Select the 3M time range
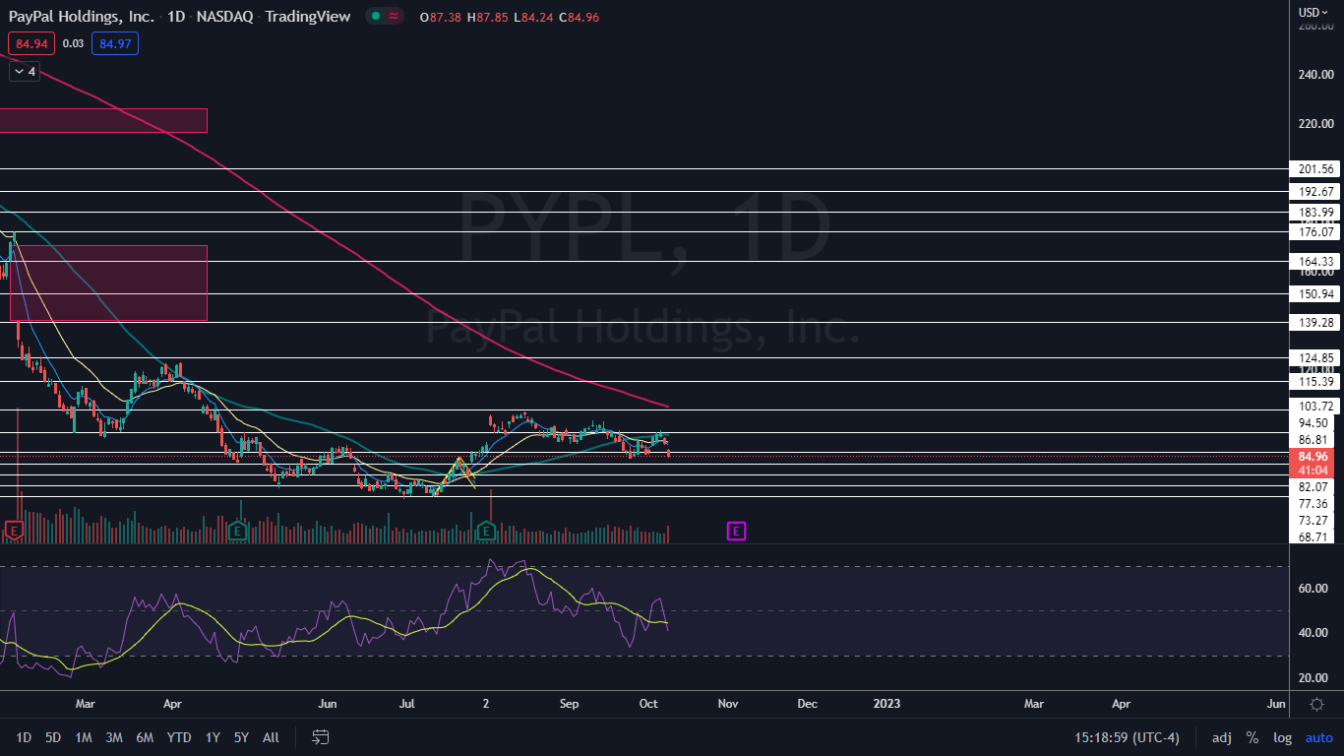Screen dimensions: 1344x756 [114, 737]
